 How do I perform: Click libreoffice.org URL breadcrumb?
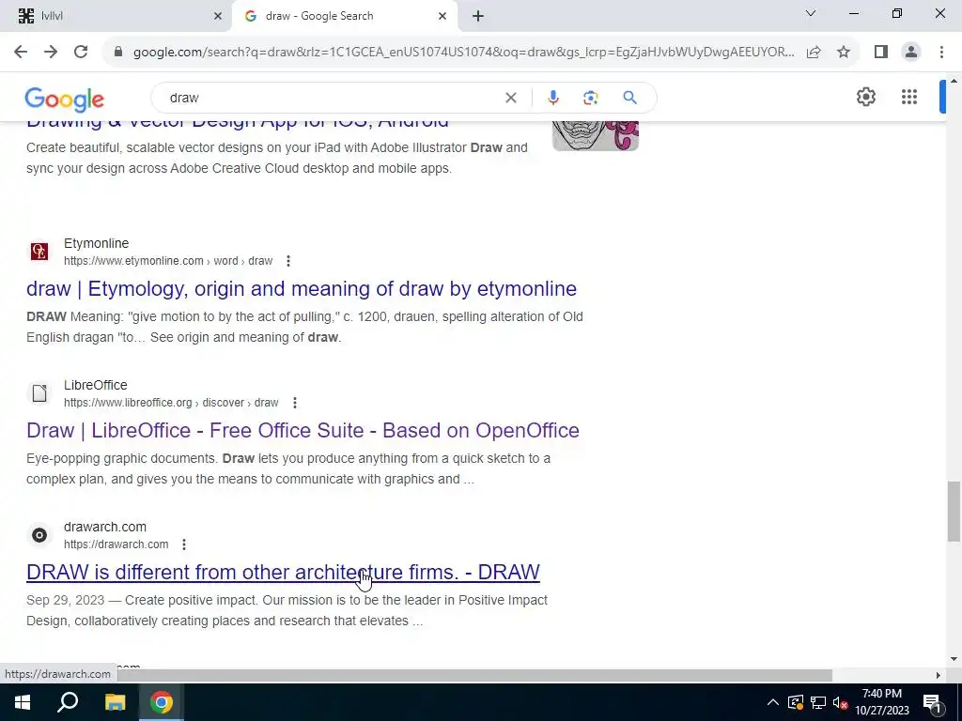pos(171,403)
